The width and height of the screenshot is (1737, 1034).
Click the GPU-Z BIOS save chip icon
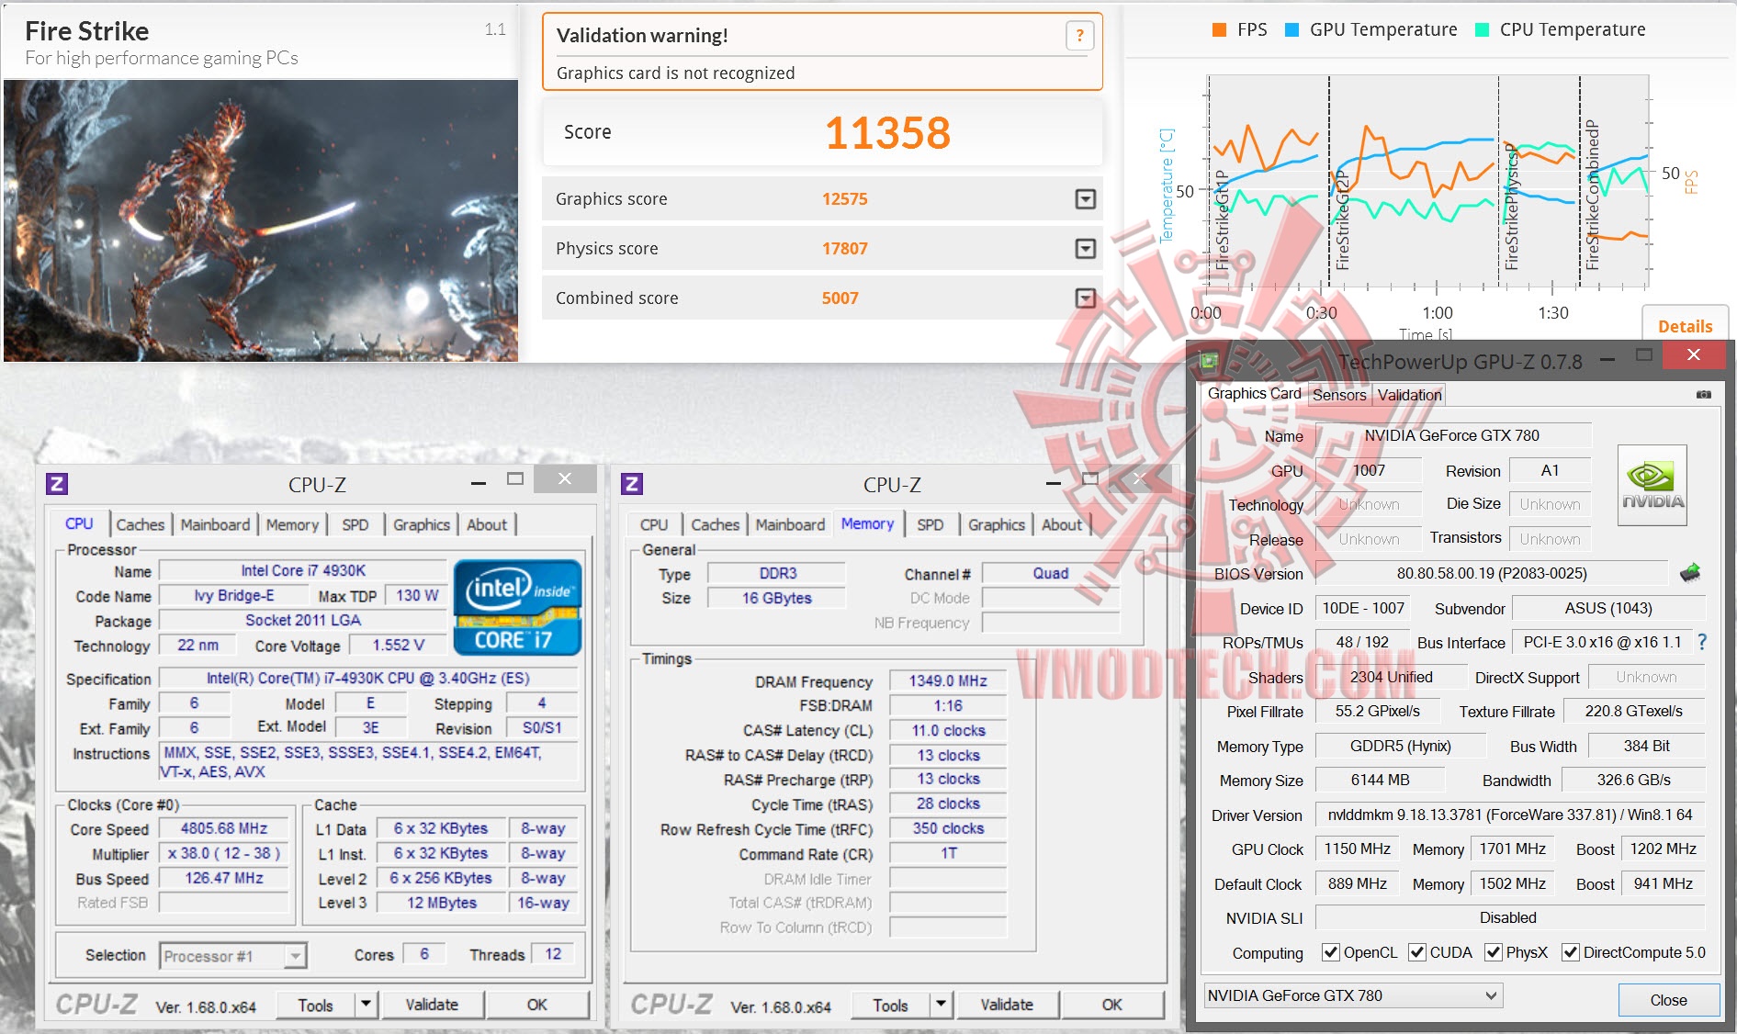(x=1690, y=573)
